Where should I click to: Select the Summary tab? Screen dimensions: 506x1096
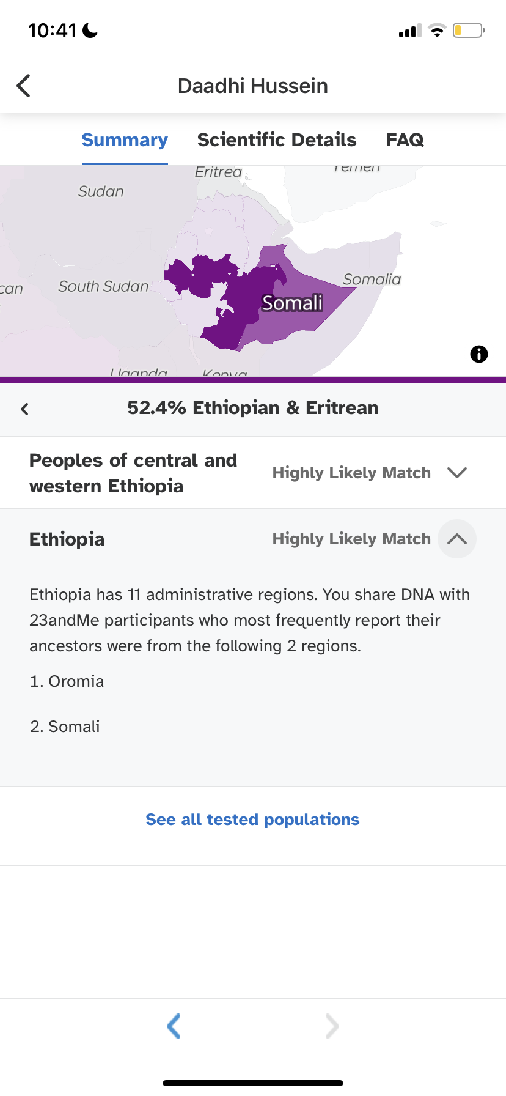[x=125, y=140]
